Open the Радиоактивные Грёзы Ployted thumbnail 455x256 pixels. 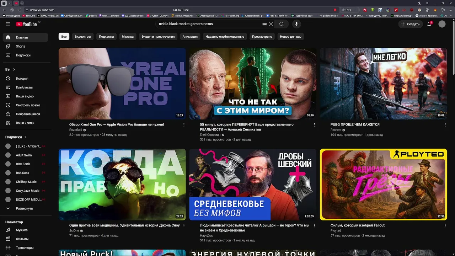pos(383,185)
